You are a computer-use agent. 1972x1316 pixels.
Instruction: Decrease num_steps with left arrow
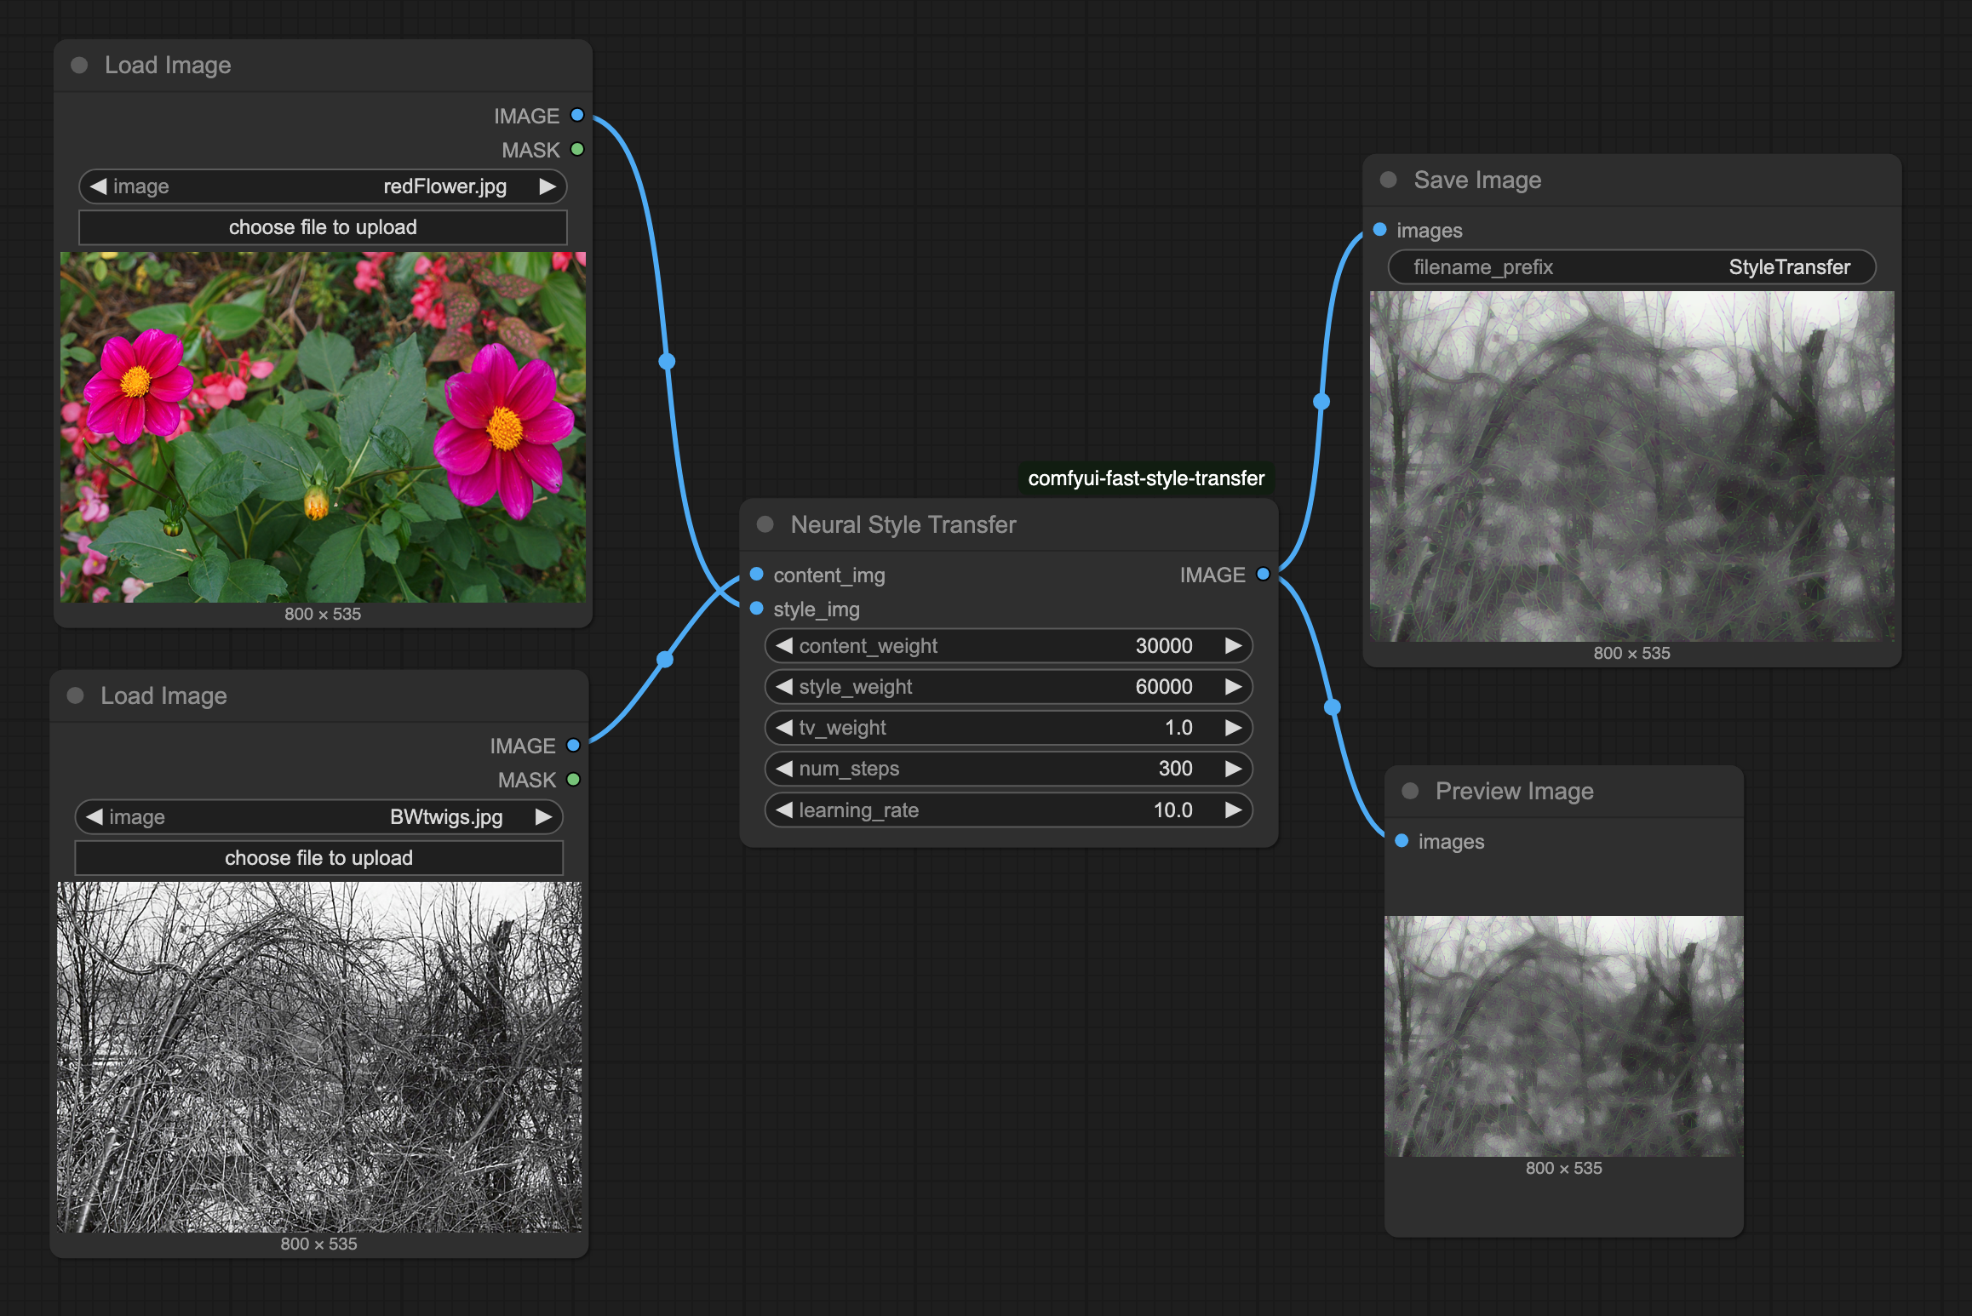(784, 768)
